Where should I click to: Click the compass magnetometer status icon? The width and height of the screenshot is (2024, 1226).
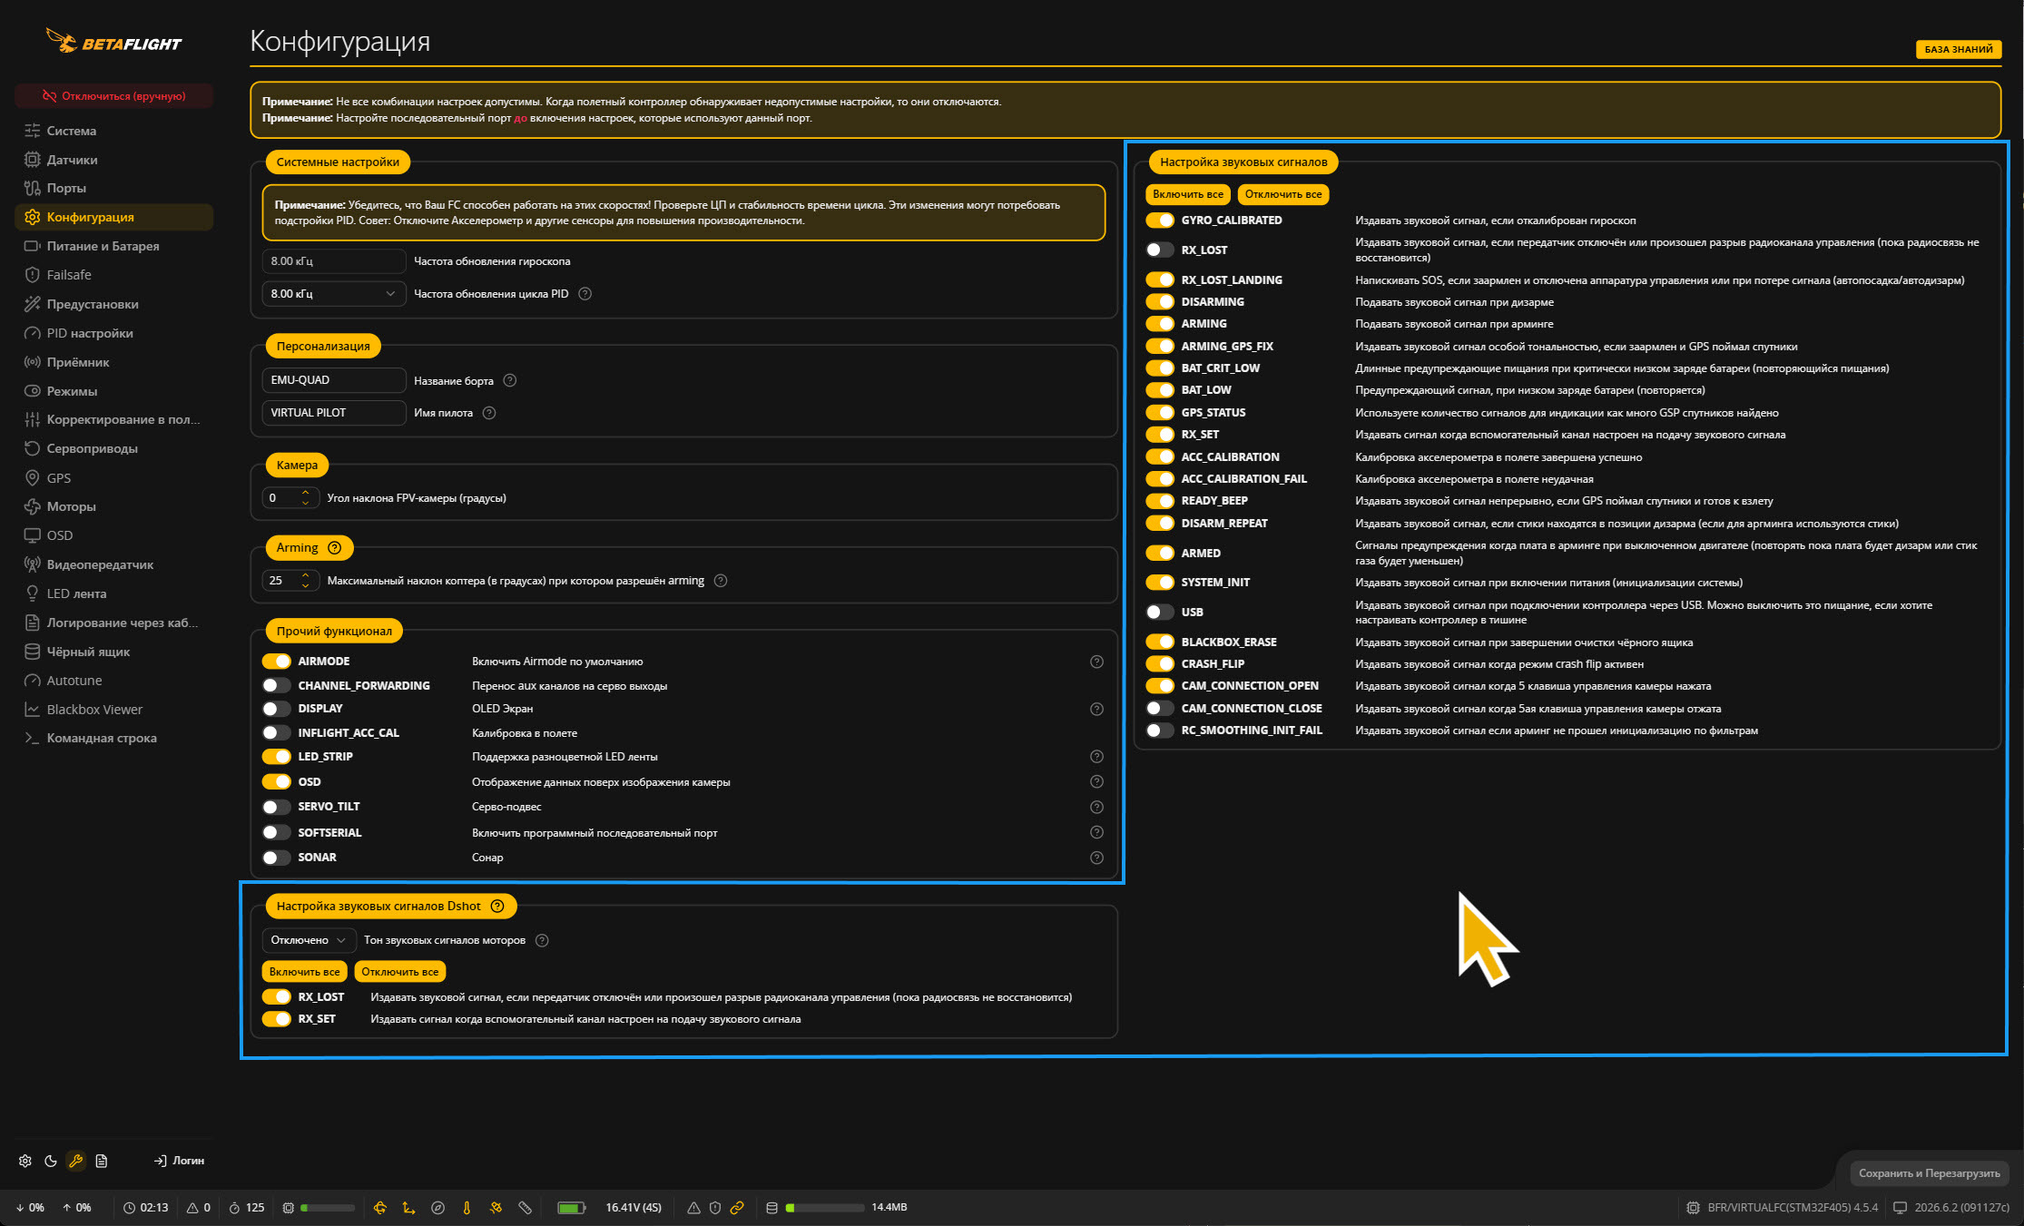437,1208
